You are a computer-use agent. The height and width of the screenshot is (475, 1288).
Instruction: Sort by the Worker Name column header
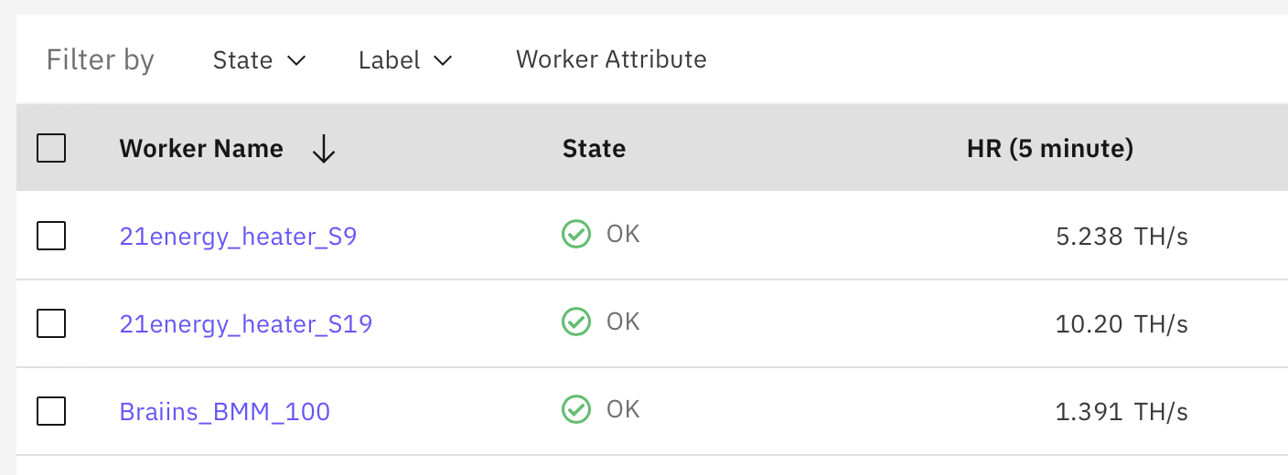click(201, 149)
